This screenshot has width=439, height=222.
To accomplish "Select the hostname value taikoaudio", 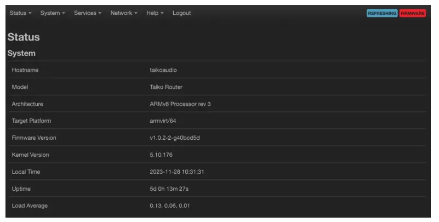I will coord(163,70).
